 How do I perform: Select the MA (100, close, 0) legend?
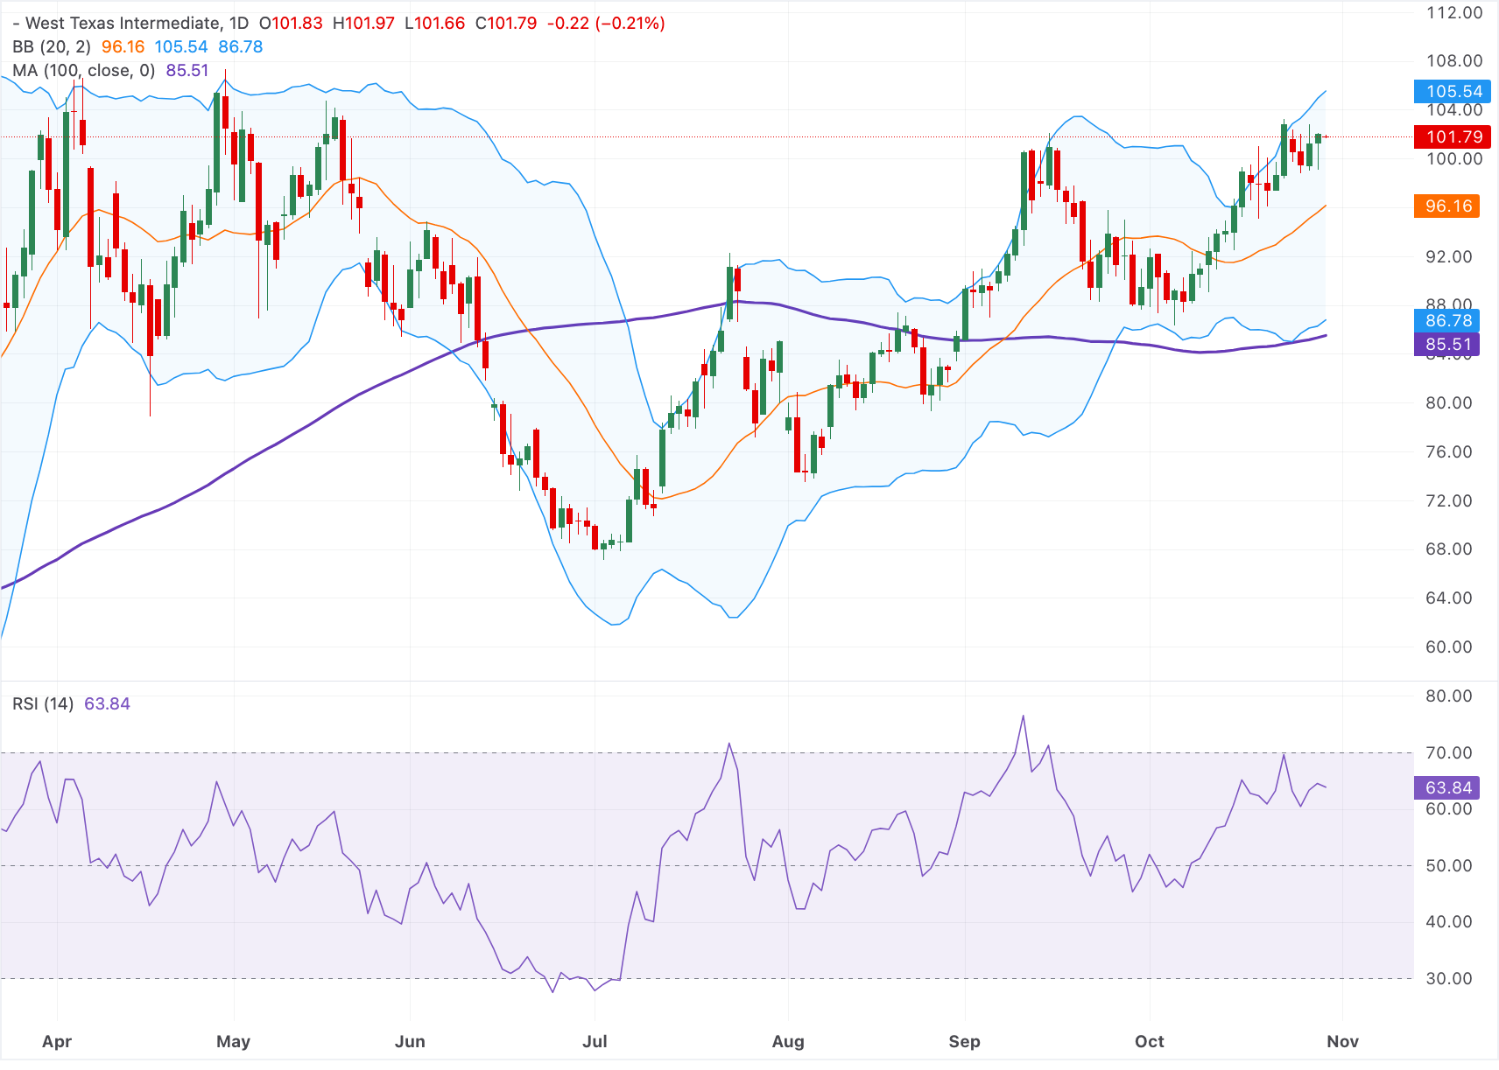(84, 71)
